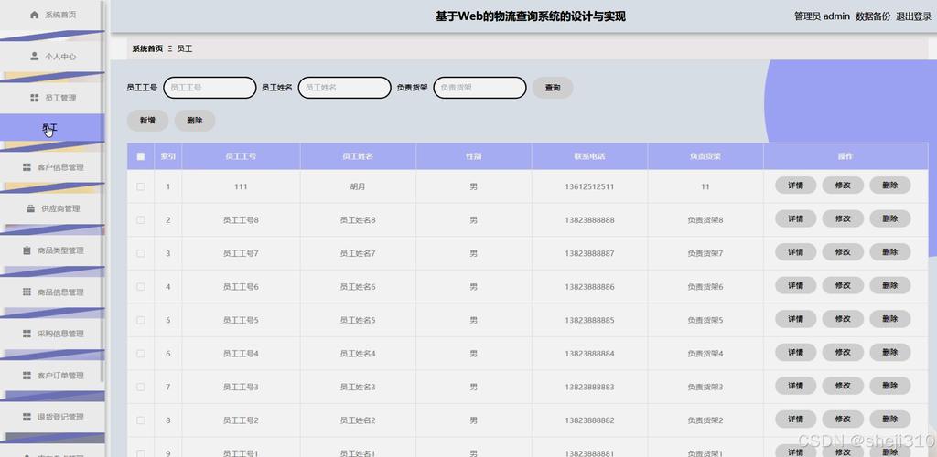
Task: Check the checkbox for row 员工姓名4
Action: pyautogui.click(x=141, y=354)
